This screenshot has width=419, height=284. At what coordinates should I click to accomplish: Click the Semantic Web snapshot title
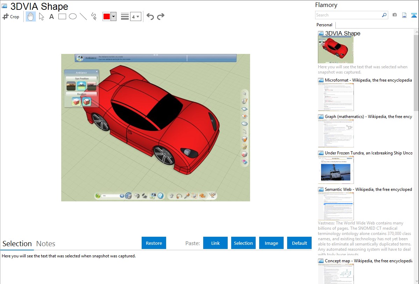tap(368, 189)
